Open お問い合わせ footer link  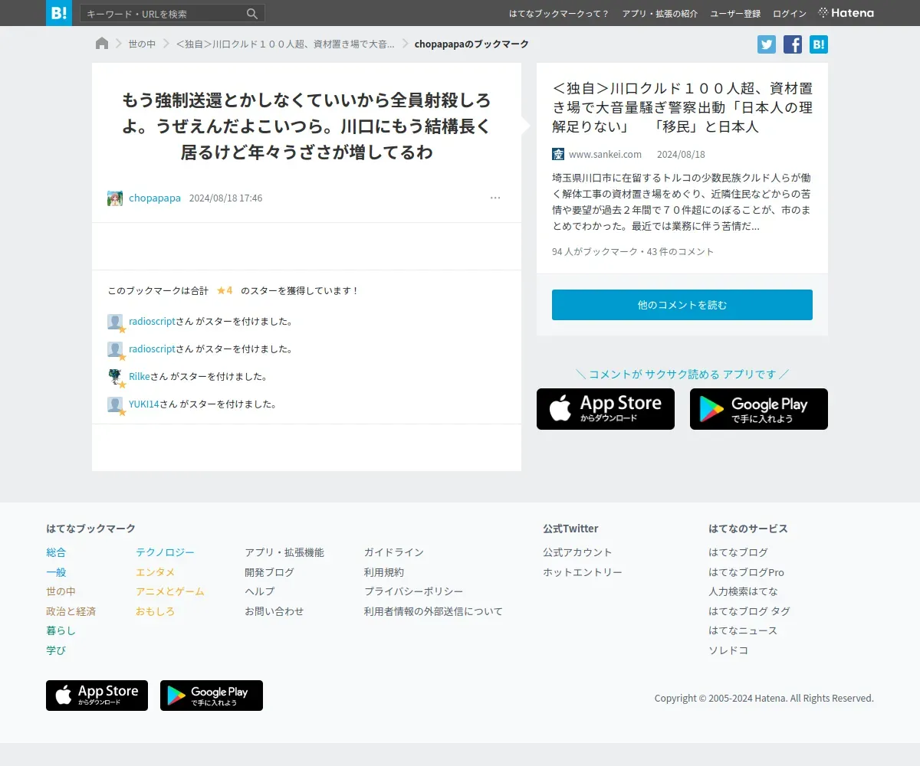pyautogui.click(x=274, y=611)
